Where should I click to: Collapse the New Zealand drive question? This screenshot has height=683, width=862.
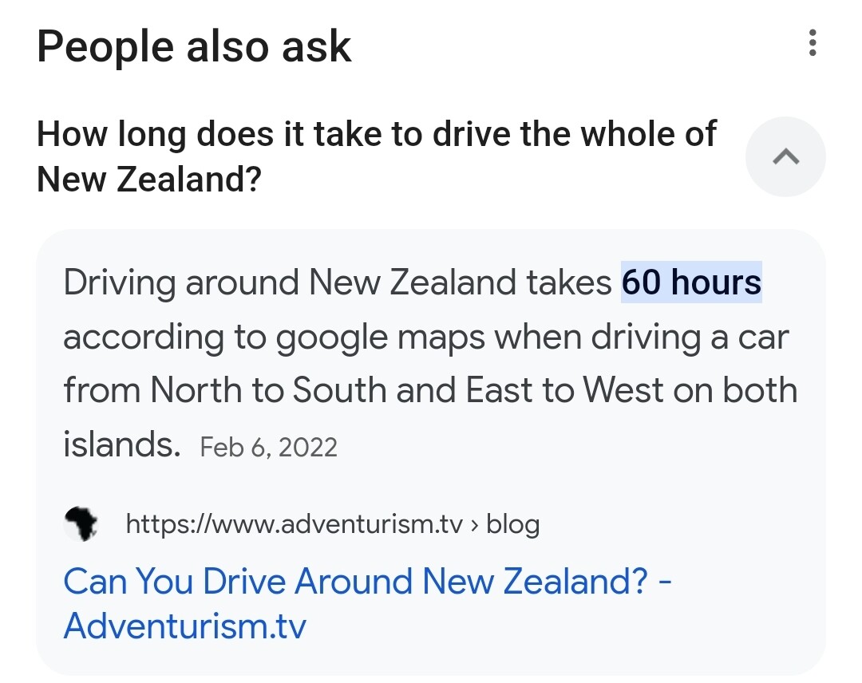[785, 156]
